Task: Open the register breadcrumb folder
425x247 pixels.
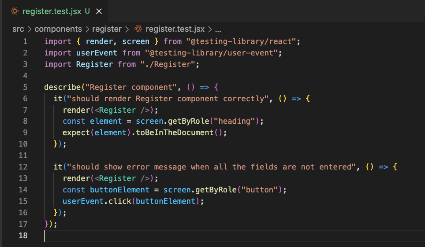Action: 107,29
